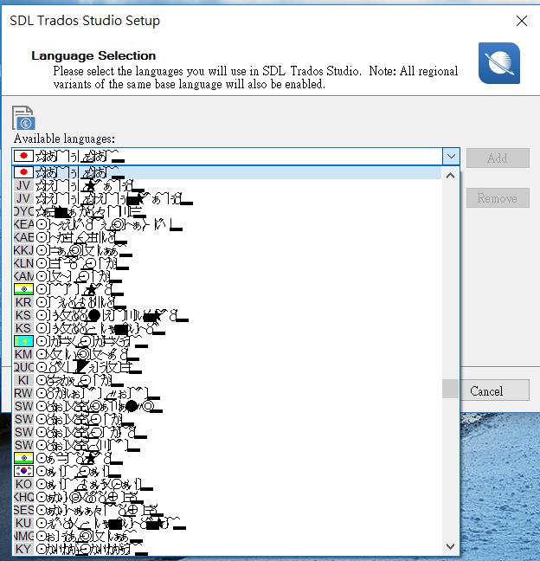Choose India flag row above the KR row
The height and width of the screenshot is (561, 540).
click(x=227, y=289)
